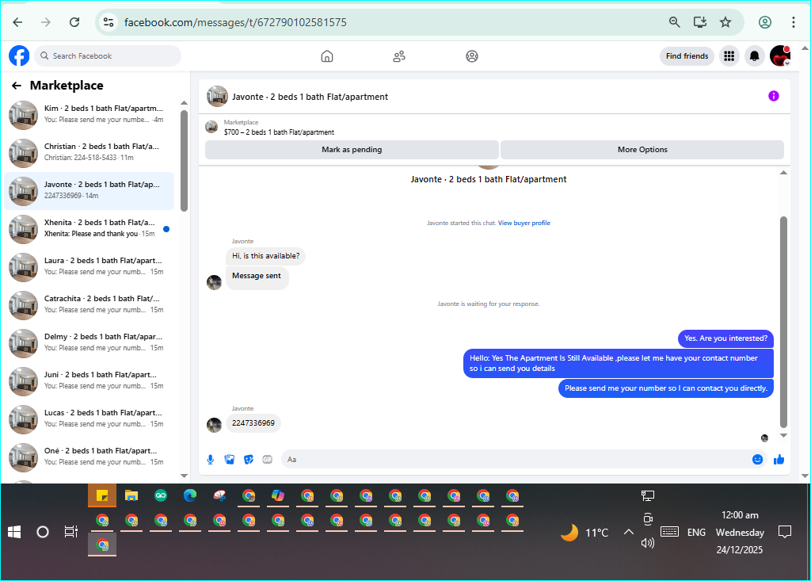811x581 pixels.
Task: Open the Chrome three-dot menu
Action: pos(793,22)
